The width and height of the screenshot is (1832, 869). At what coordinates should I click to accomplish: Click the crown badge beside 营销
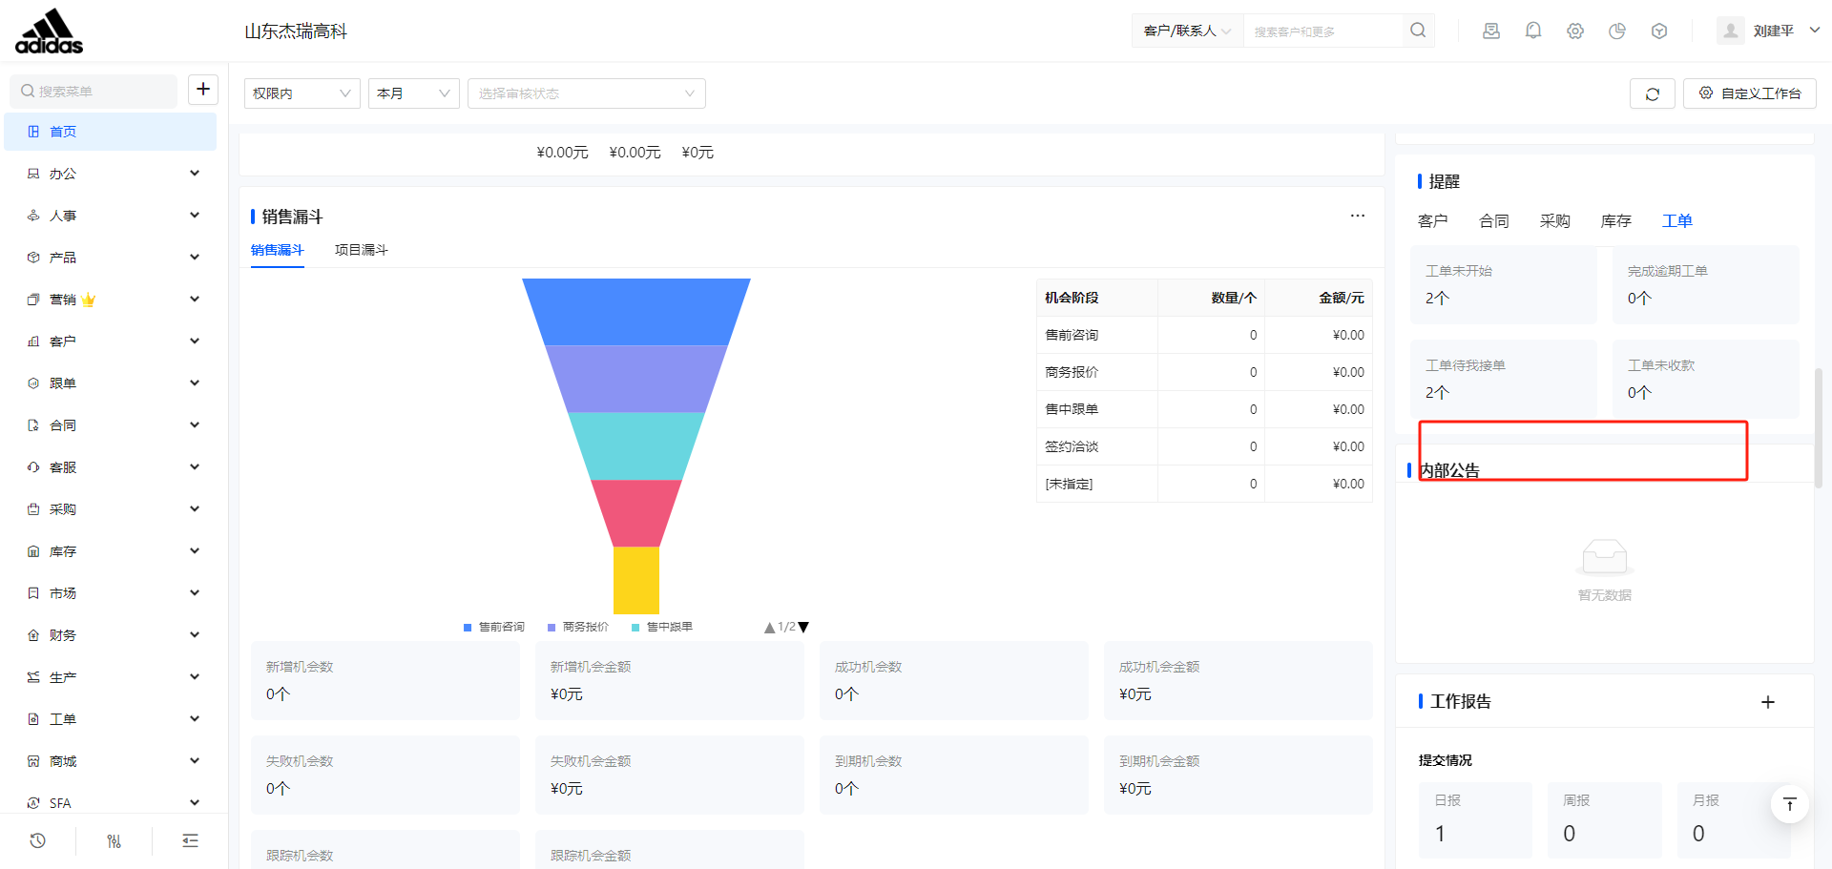click(89, 300)
